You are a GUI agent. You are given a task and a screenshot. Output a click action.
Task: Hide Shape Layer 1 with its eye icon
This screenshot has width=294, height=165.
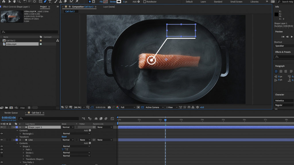[x=2, y=127]
